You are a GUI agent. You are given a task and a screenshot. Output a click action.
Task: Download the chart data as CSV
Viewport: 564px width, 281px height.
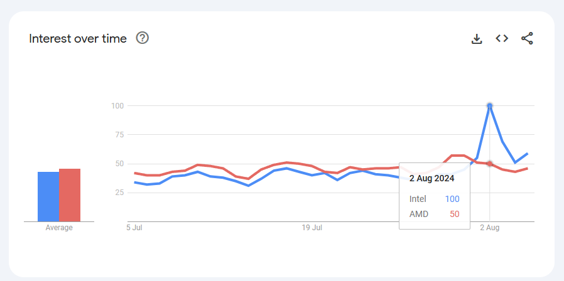click(477, 38)
